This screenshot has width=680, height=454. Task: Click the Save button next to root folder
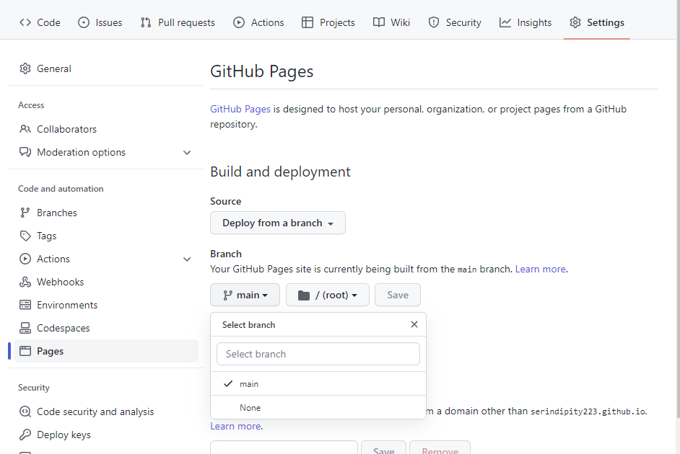398,295
